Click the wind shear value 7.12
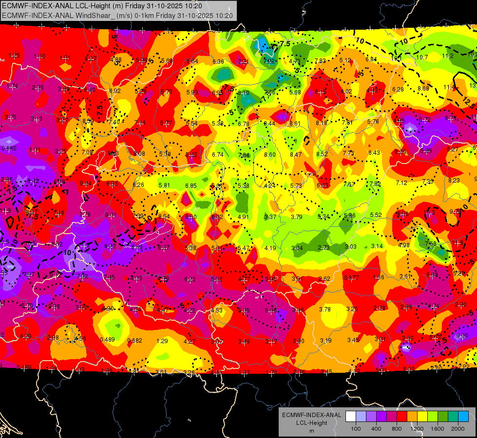This screenshot has width=477, height=438. 401,182
